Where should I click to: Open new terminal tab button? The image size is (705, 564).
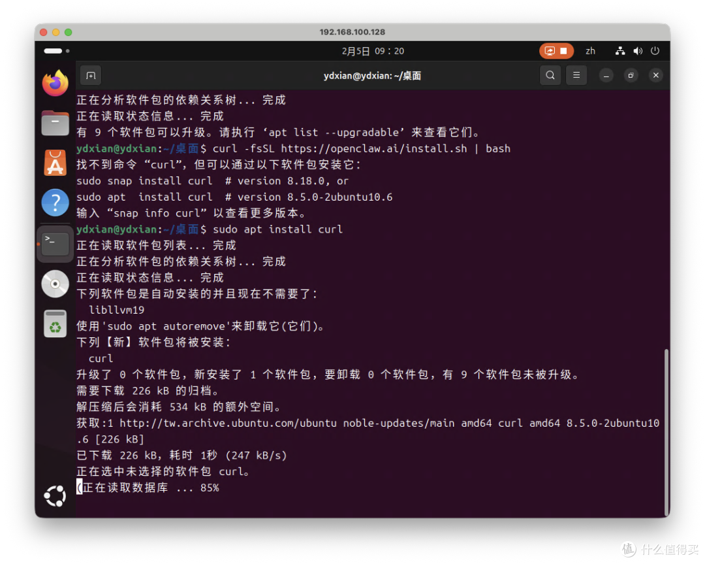pyautogui.click(x=91, y=75)
